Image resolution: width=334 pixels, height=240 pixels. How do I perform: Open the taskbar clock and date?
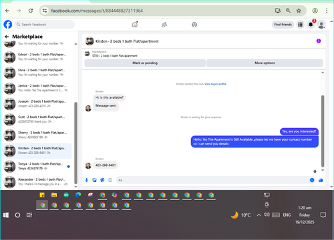click(x=305, y=215)
